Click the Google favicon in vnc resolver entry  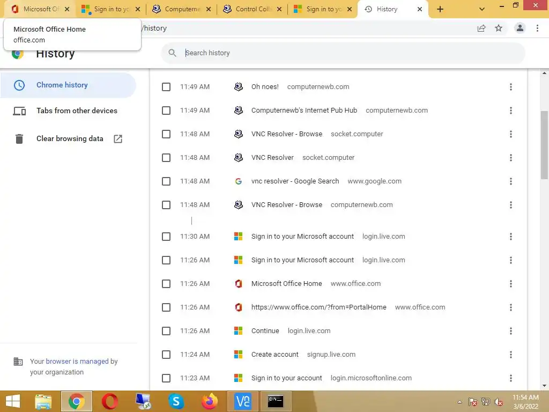(239, 181)
